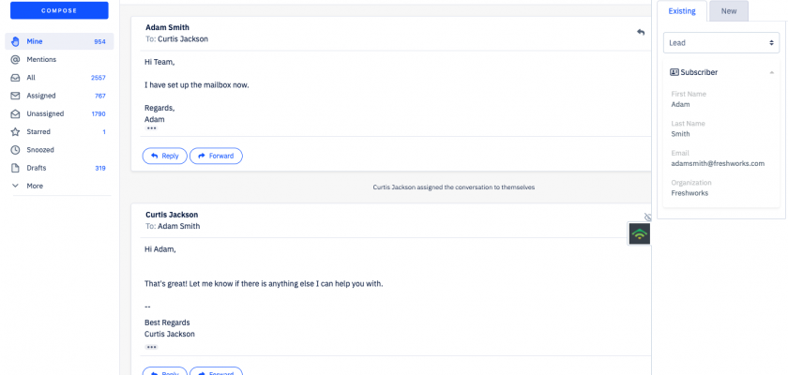Click reply arrow icon on Adam's email
The height and width of the screenshot is (375, 788).
pyautogui.click(x=641, y=32)
